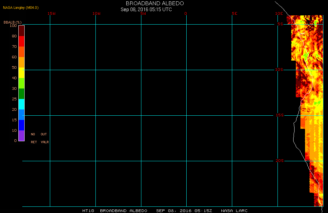328x213 pixels.
Task: Click the 80 legend value
Action: tap(14, 36)
